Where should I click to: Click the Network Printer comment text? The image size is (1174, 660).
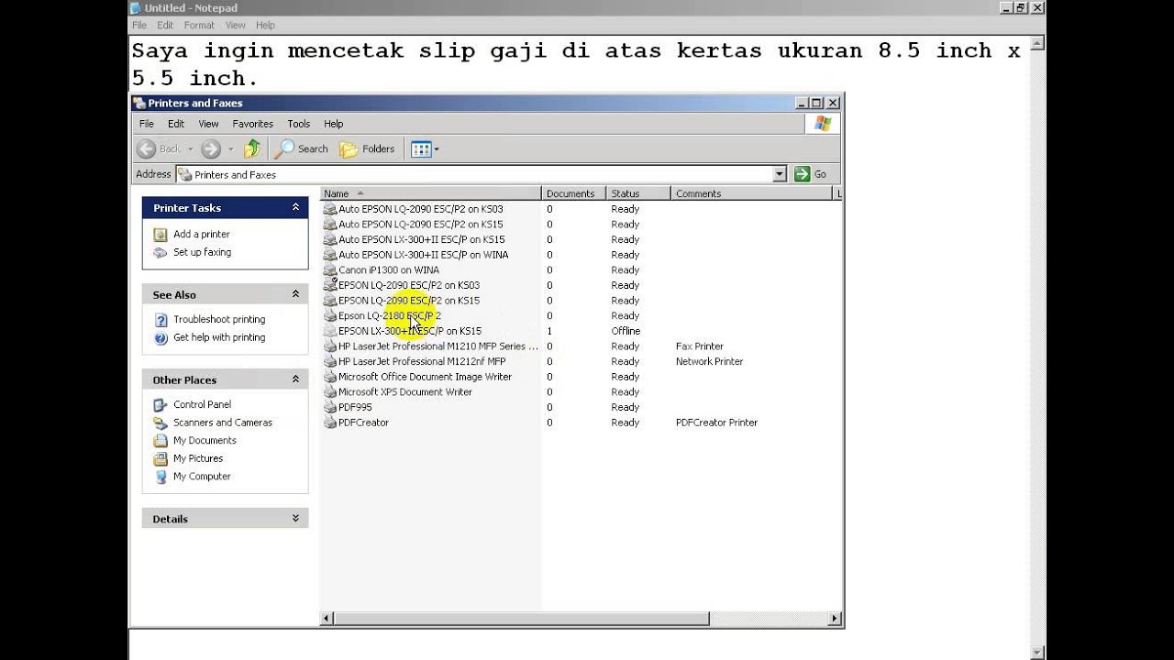709,362
